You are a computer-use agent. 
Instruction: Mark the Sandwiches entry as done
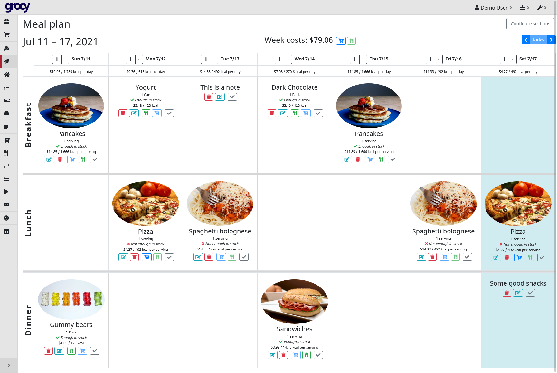click(318, 355)
